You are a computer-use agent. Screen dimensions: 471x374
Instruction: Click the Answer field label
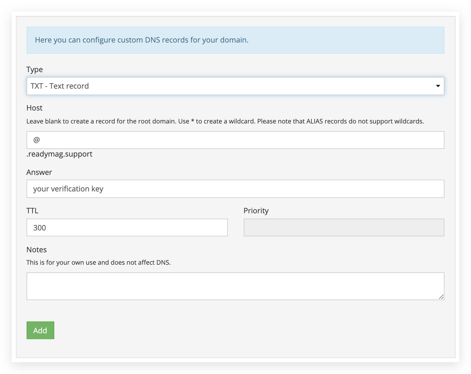click(39, 172)
